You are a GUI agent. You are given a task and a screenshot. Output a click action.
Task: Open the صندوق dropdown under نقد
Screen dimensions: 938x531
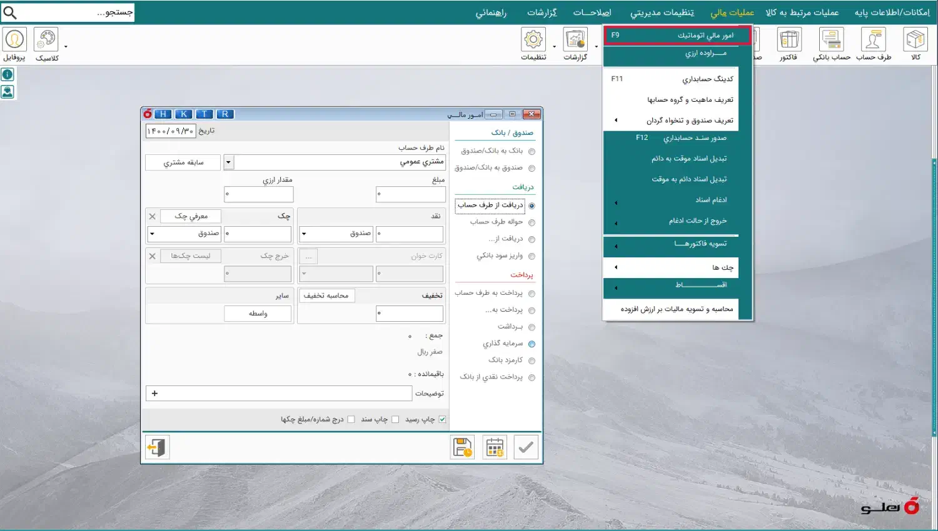[x=304, y=234]
